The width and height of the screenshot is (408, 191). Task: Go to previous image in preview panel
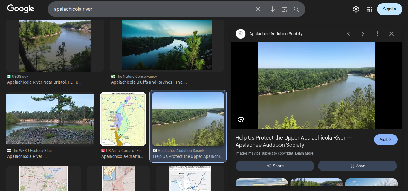[x=349, y=34]
